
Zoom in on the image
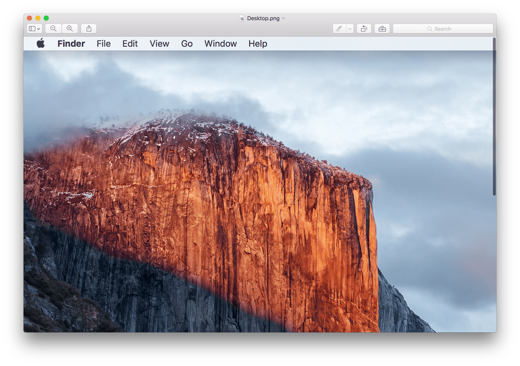click(70, 29)
